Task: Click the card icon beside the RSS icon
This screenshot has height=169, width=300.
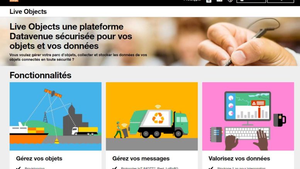Action: (x=219, y=1)
